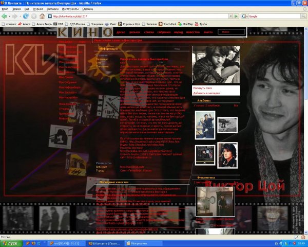
Task: Click the известия link in the site header
Action: coord(193,32)
